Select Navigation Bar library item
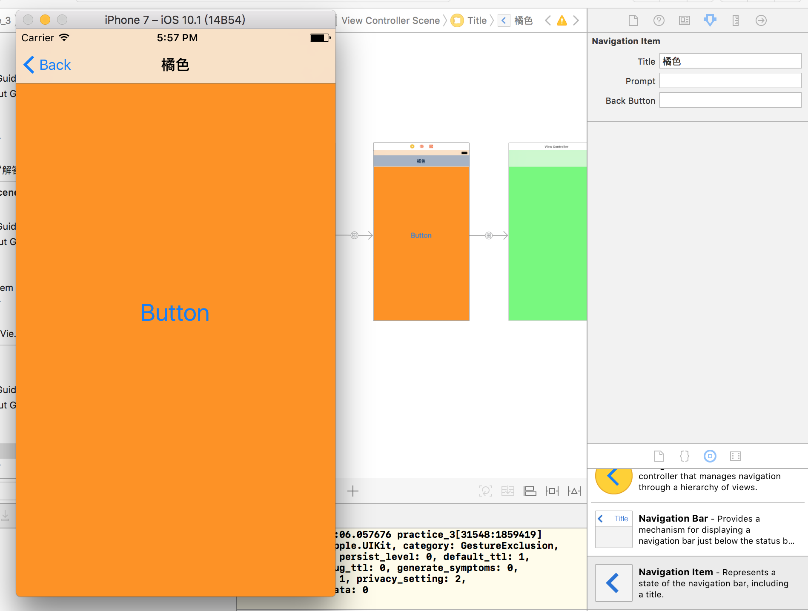This screenshot has height=611, width=808. pos(697,529)
